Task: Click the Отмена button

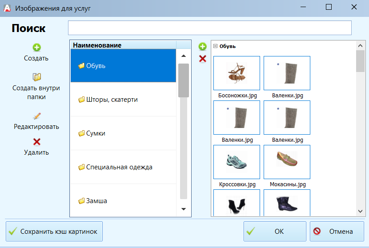Action: tap(337, 231)
